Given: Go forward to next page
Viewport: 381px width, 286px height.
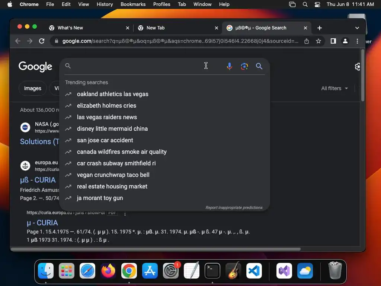Looking at the screenshot, I should [x=30, y=41].
